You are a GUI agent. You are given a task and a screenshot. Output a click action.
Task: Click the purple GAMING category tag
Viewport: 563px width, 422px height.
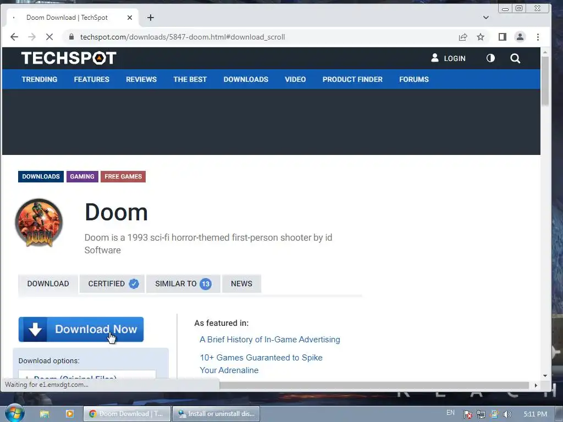click(x=82, y=176)
